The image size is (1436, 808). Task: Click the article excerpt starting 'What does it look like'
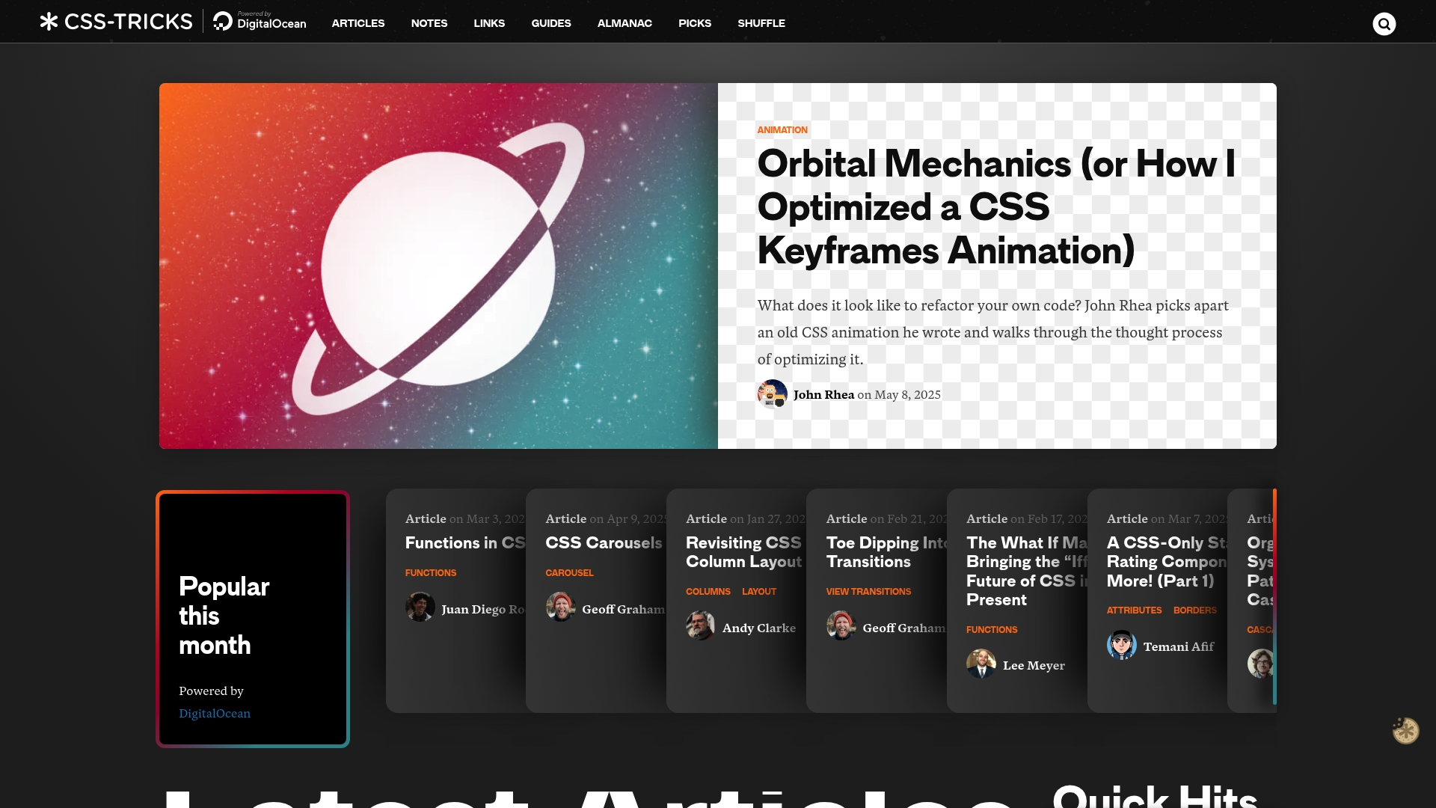pyautogui.click(x=992, y=332)
